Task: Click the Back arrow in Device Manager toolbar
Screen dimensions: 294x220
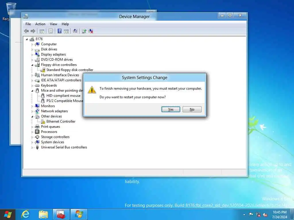Action: 26,31
